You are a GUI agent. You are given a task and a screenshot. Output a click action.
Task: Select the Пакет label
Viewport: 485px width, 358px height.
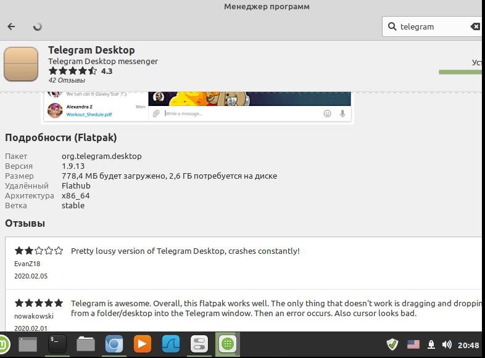16,157
